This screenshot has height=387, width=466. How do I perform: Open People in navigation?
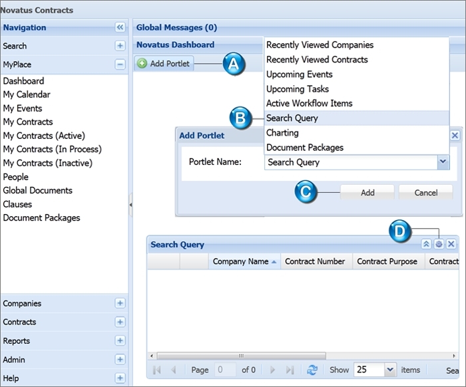(16, 177)
